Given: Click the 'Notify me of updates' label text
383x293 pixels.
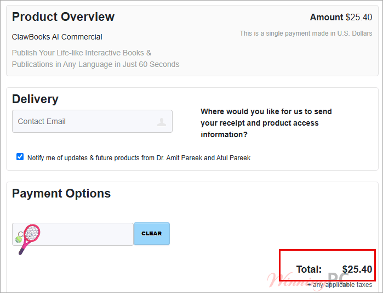Looking at the screenshot, I should [x=139, y=158].
